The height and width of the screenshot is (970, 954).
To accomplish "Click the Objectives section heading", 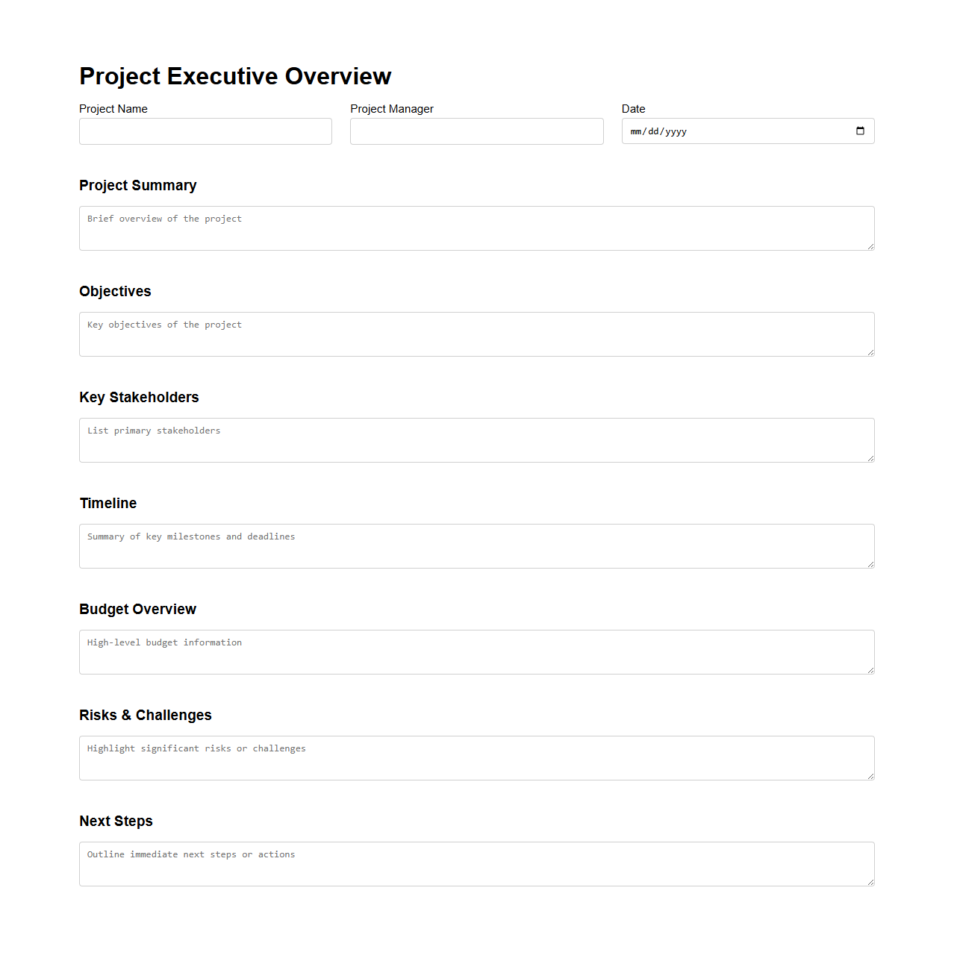I will [115, 291].
